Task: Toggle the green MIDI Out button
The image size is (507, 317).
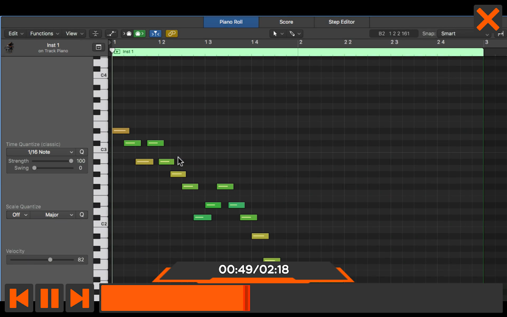Action: [139, 34]
